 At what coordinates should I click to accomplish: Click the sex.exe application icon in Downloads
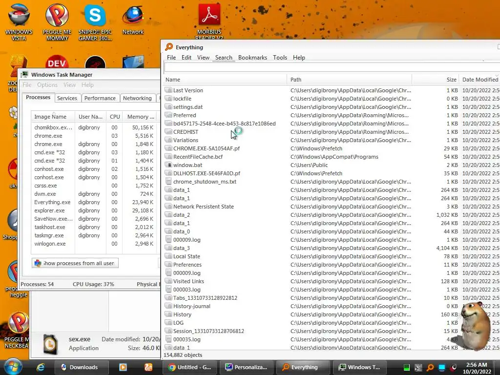pos(50,344)
